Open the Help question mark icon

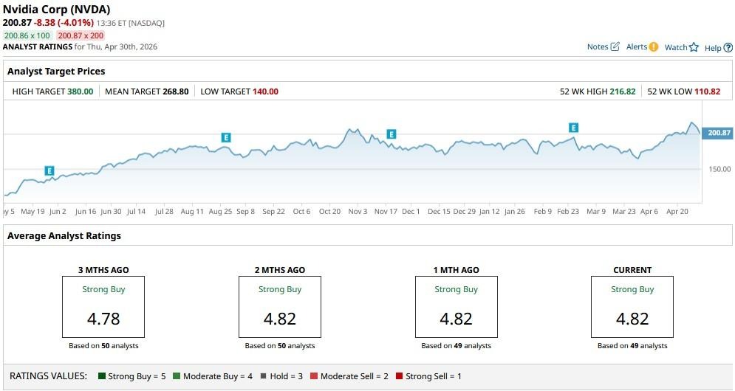point(728,48)
